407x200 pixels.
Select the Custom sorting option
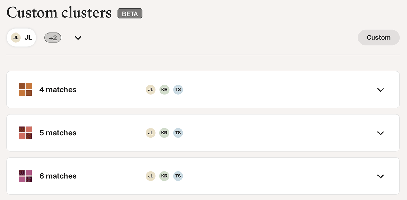[379, 38]
